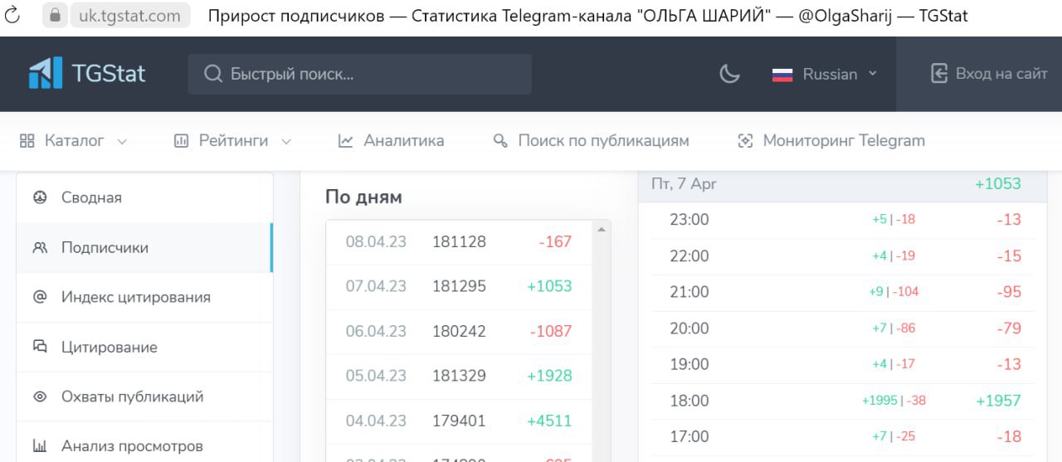Open the Russian language dropdown
The image size is (1062, 462).
tap(825, 74)
